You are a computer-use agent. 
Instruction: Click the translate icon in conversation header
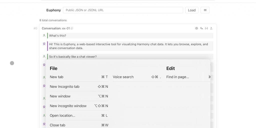pos(201,28)
